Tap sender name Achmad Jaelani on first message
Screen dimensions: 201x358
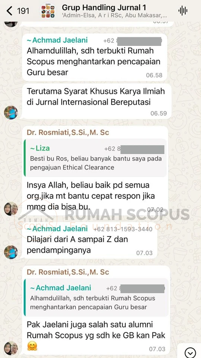pyautogui.click(x=57, y=40)
